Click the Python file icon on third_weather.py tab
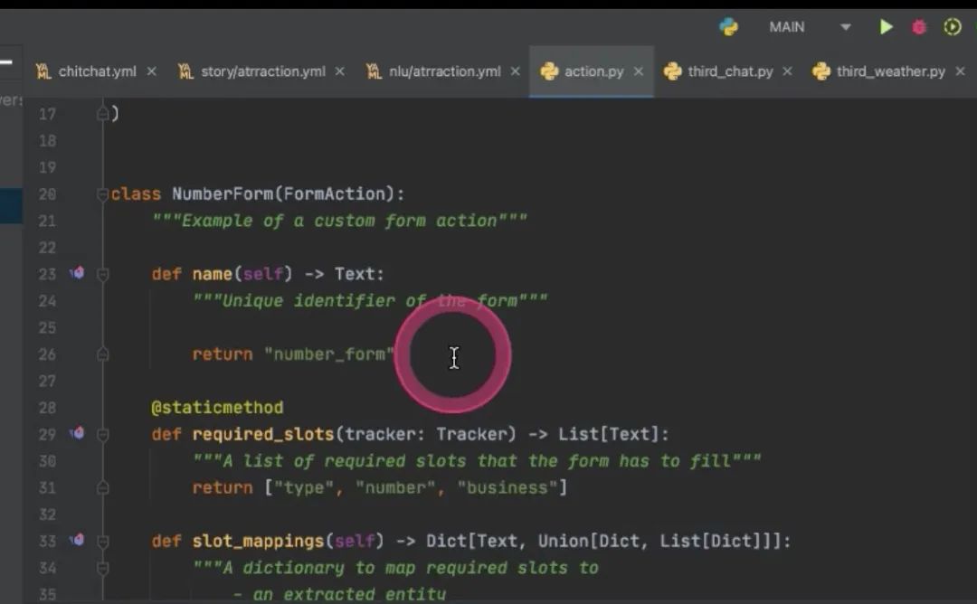Image resolution: width=977 pixels, height=604 pixels. [821, 71]
